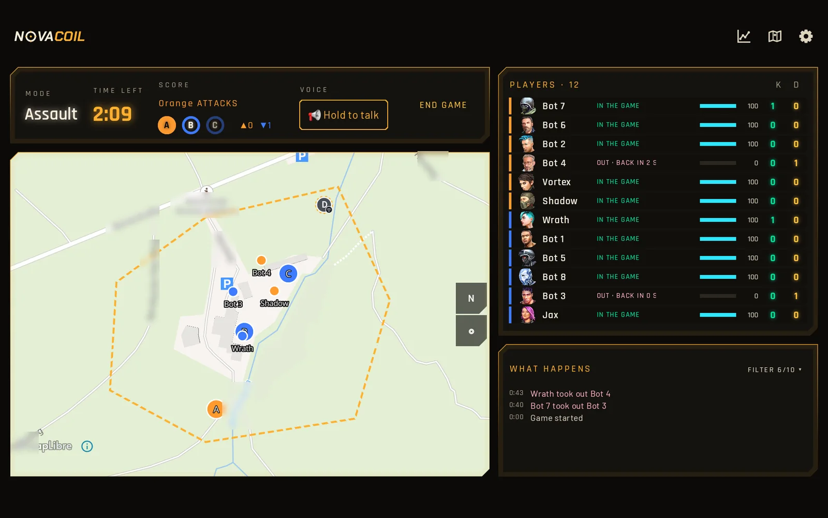Click Bot 1 health bar
Screen dimensions: 828x518
point(718,239)
